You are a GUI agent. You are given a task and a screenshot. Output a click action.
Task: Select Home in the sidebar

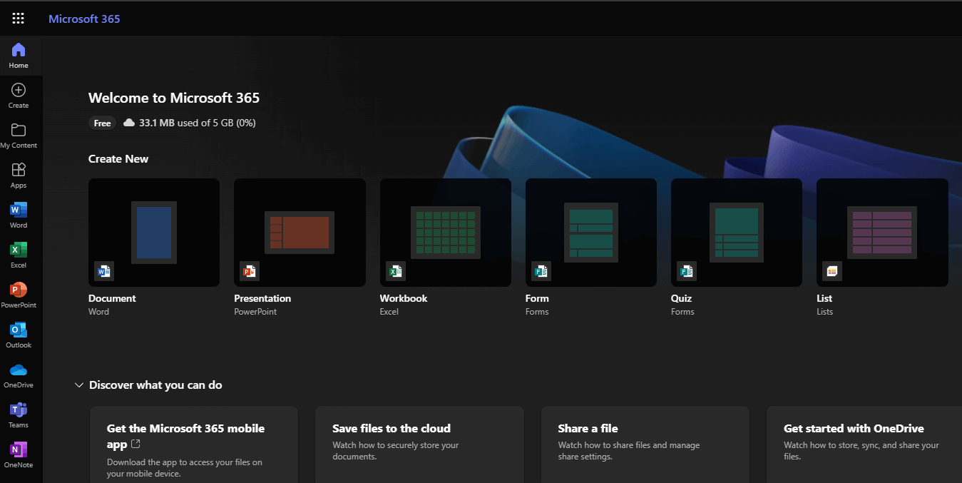pyautogui.click(x=18, y=55)
